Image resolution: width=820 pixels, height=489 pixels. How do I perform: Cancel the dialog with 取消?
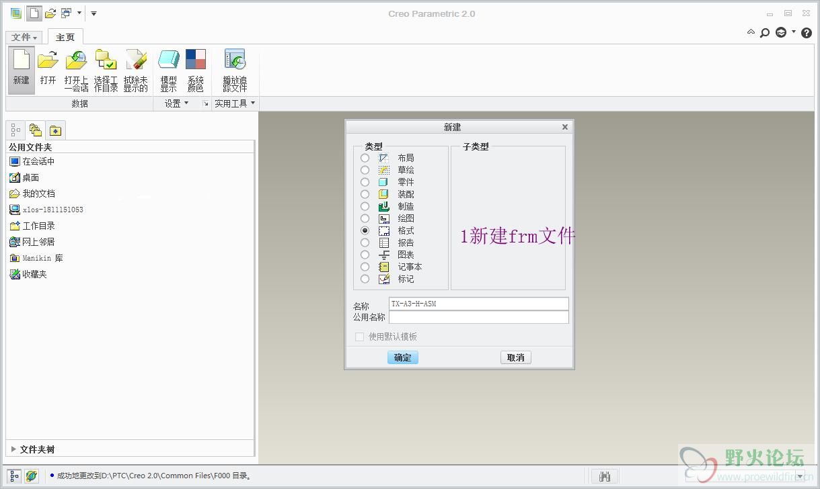[x=516, y=357]
